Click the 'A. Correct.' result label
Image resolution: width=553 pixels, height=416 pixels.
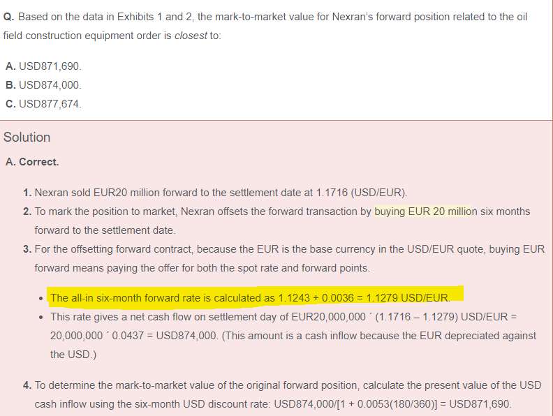pyautogui.click(x=32, y=162)
